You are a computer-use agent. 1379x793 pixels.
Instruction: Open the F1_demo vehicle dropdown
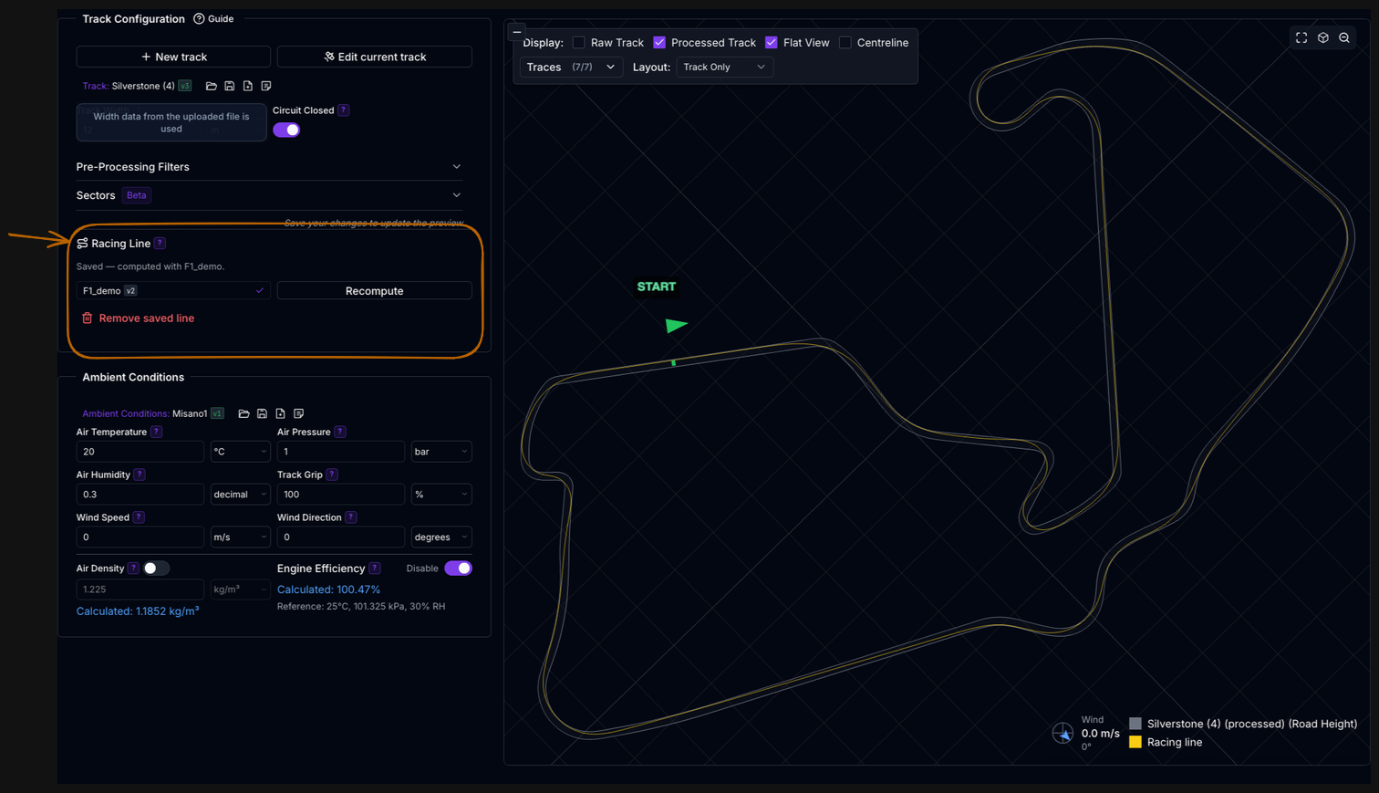[x=173, y=291]
